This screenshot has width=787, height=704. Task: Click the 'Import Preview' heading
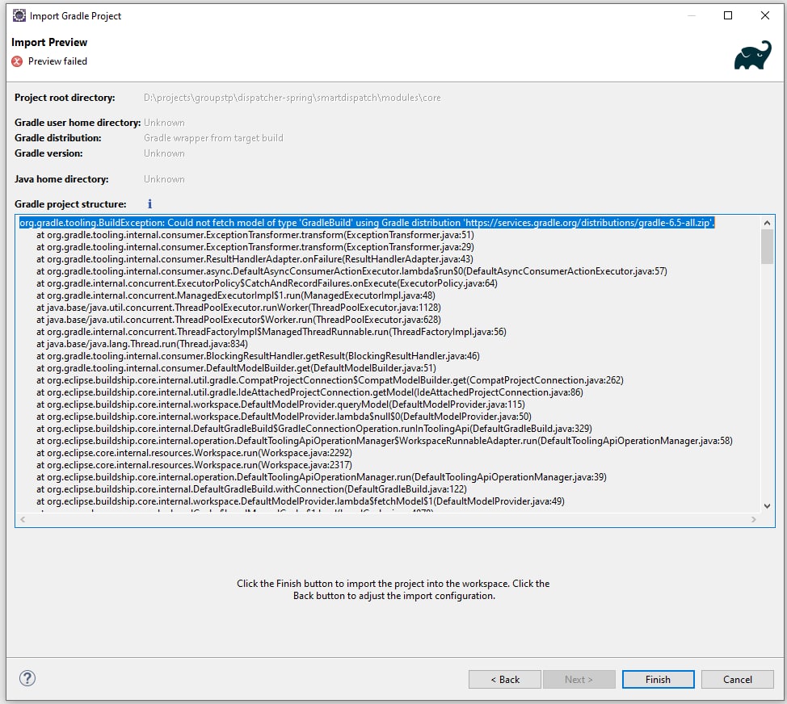(x=49, y=42)
